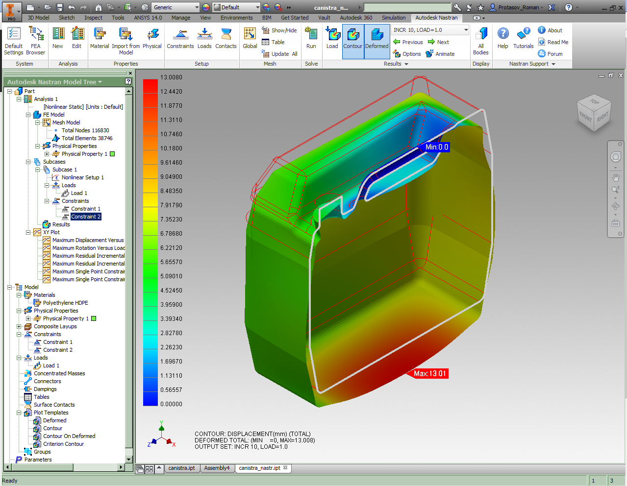This screenshot has width=627, height=486.
Task: Select Load 1 under Subcase 1
Action: coord(78,193)
